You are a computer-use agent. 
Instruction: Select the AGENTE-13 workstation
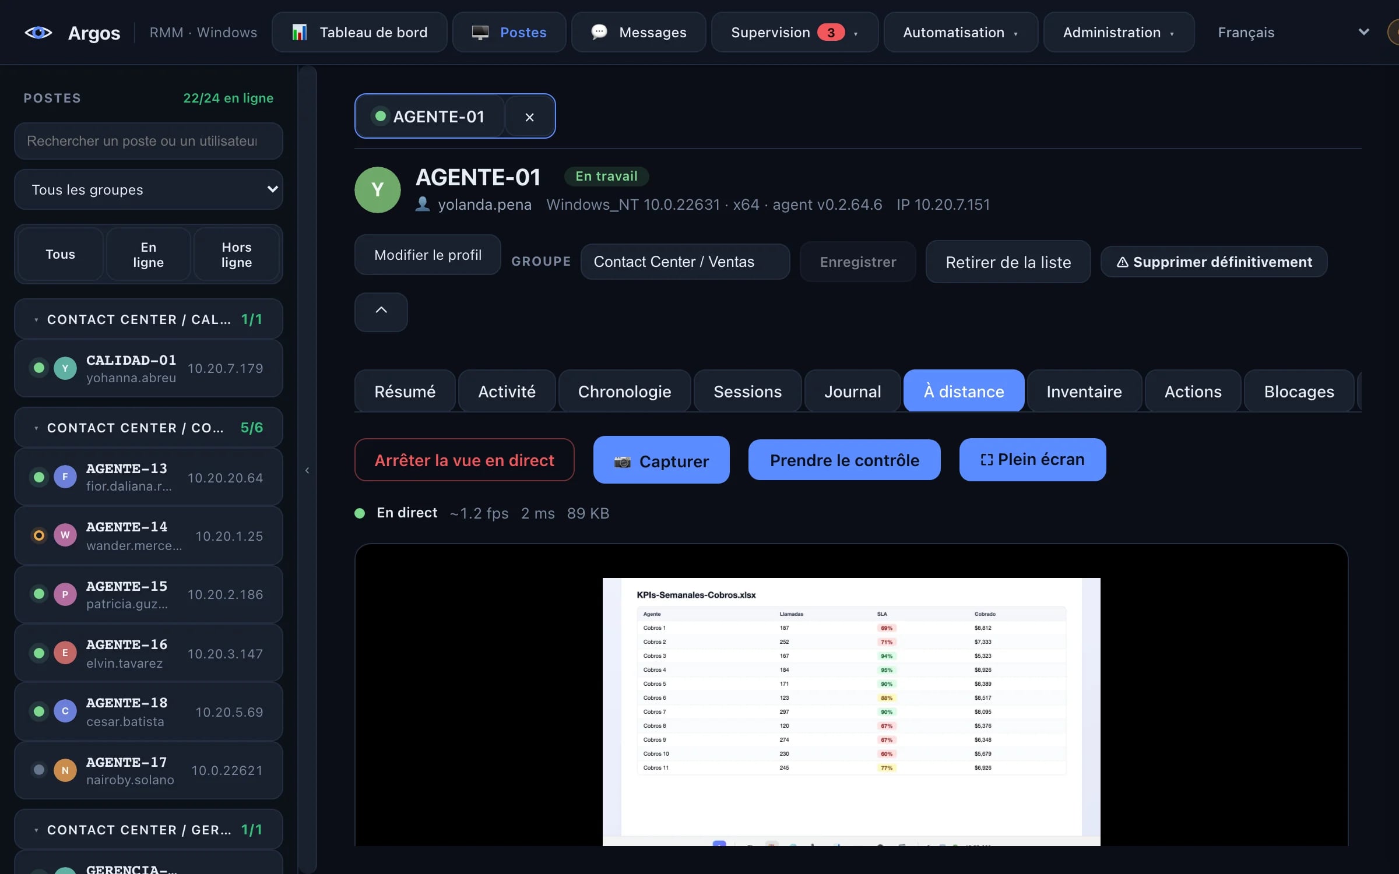tap(149, 477)
